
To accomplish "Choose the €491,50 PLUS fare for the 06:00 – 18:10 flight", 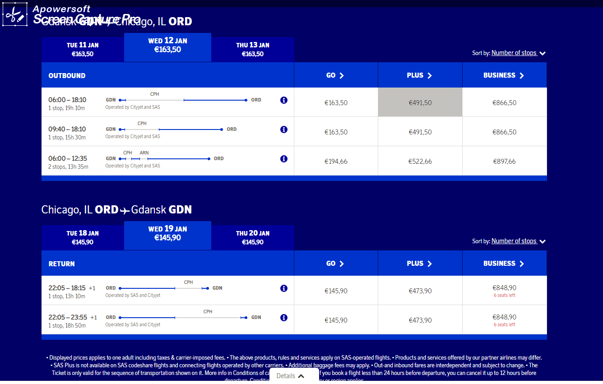I will [420, 102].
